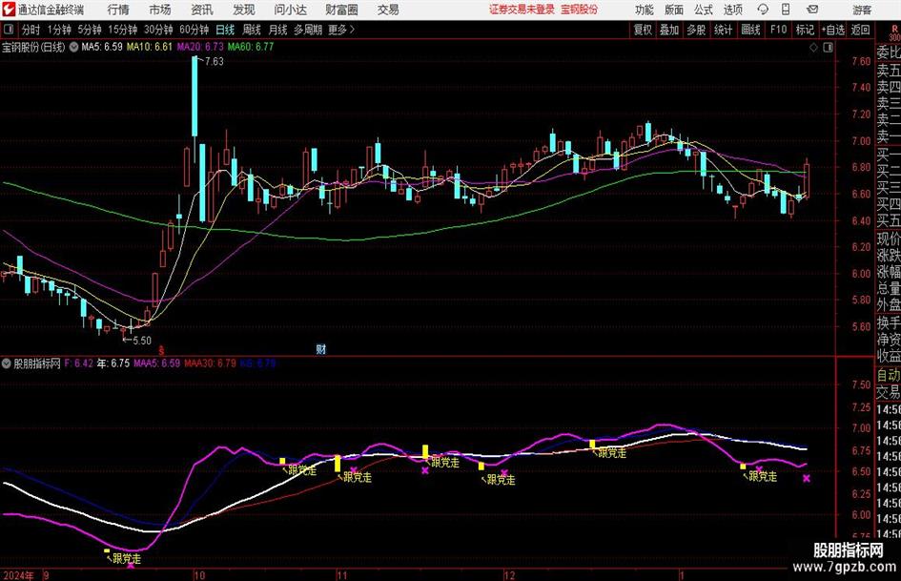Click the blue 财 marker below the chart
Screen dimensions: 901x581
[x=321, y=348]
